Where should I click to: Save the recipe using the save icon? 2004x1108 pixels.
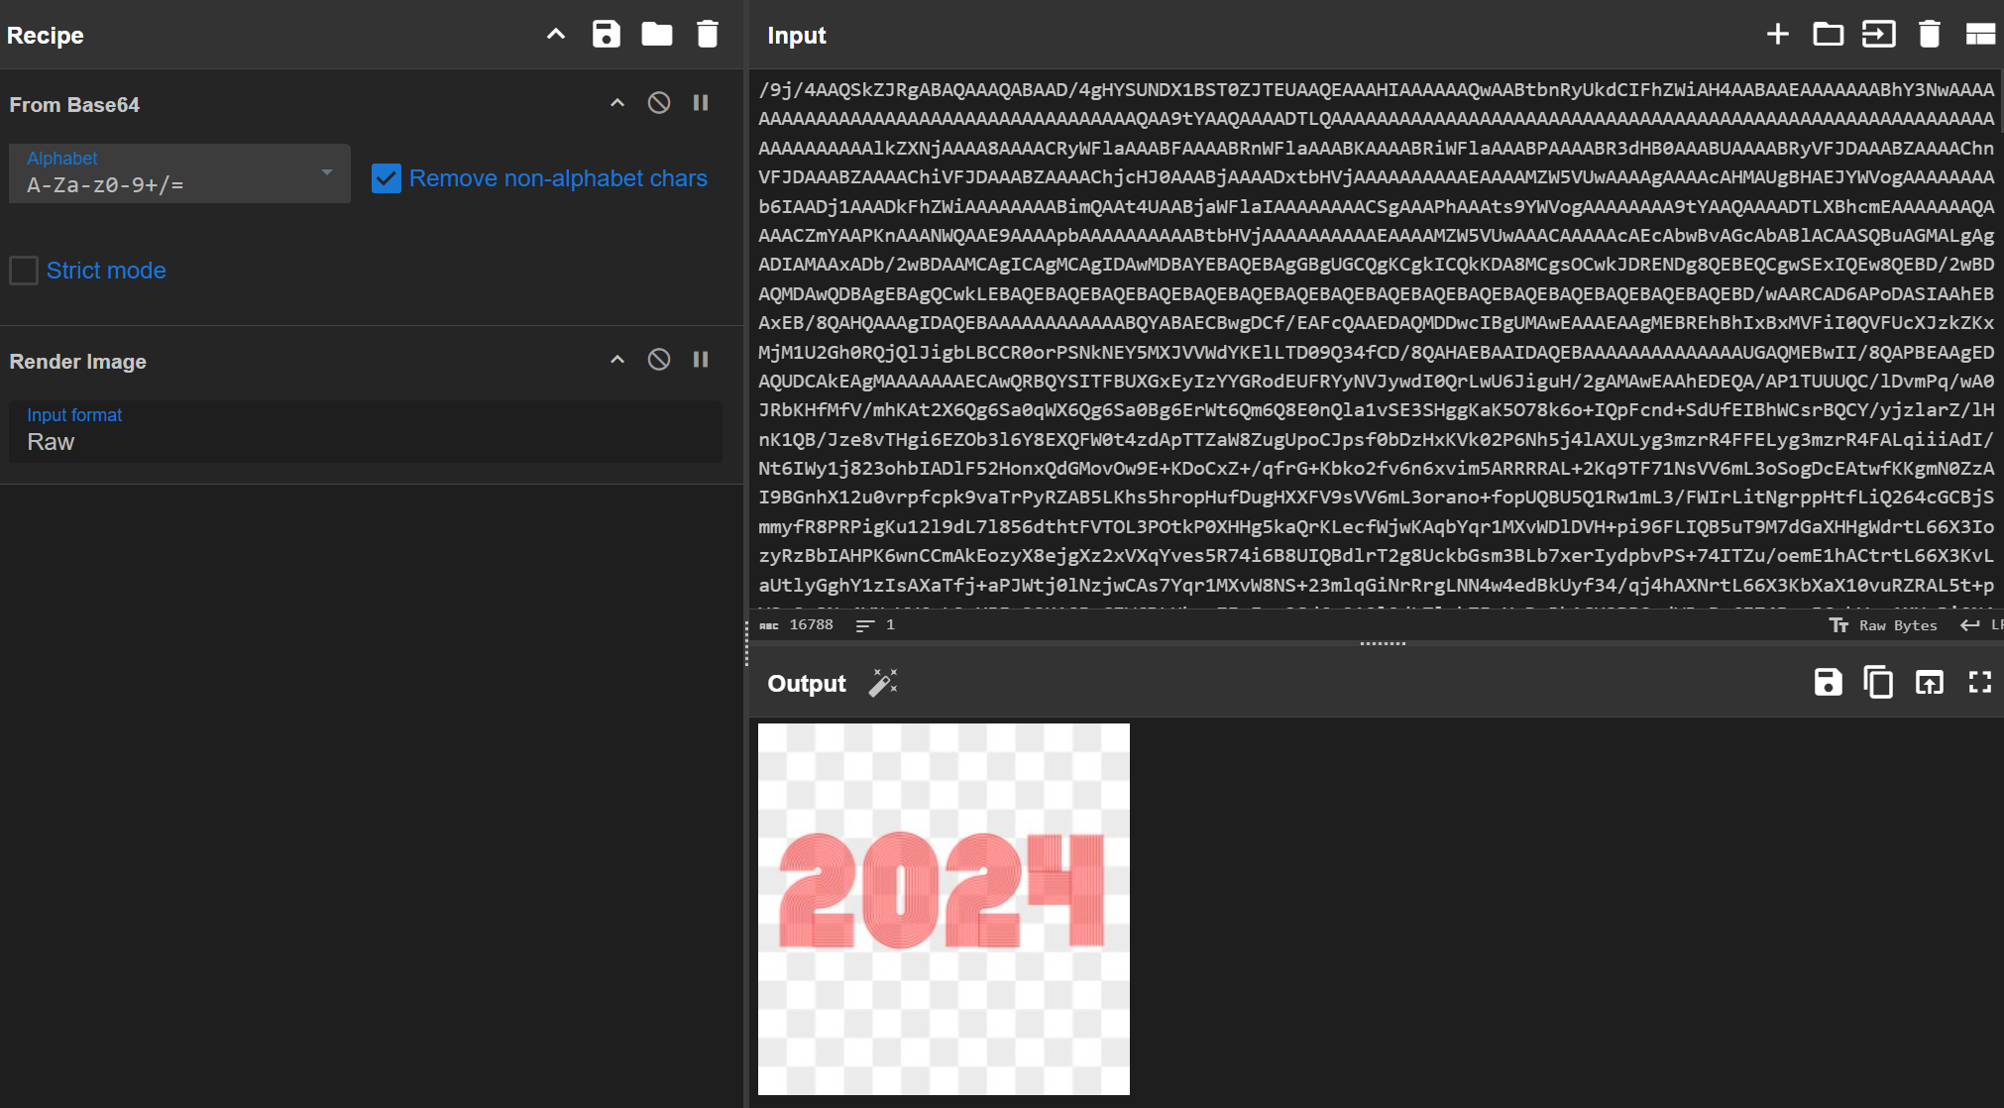(x=606, y=34)
